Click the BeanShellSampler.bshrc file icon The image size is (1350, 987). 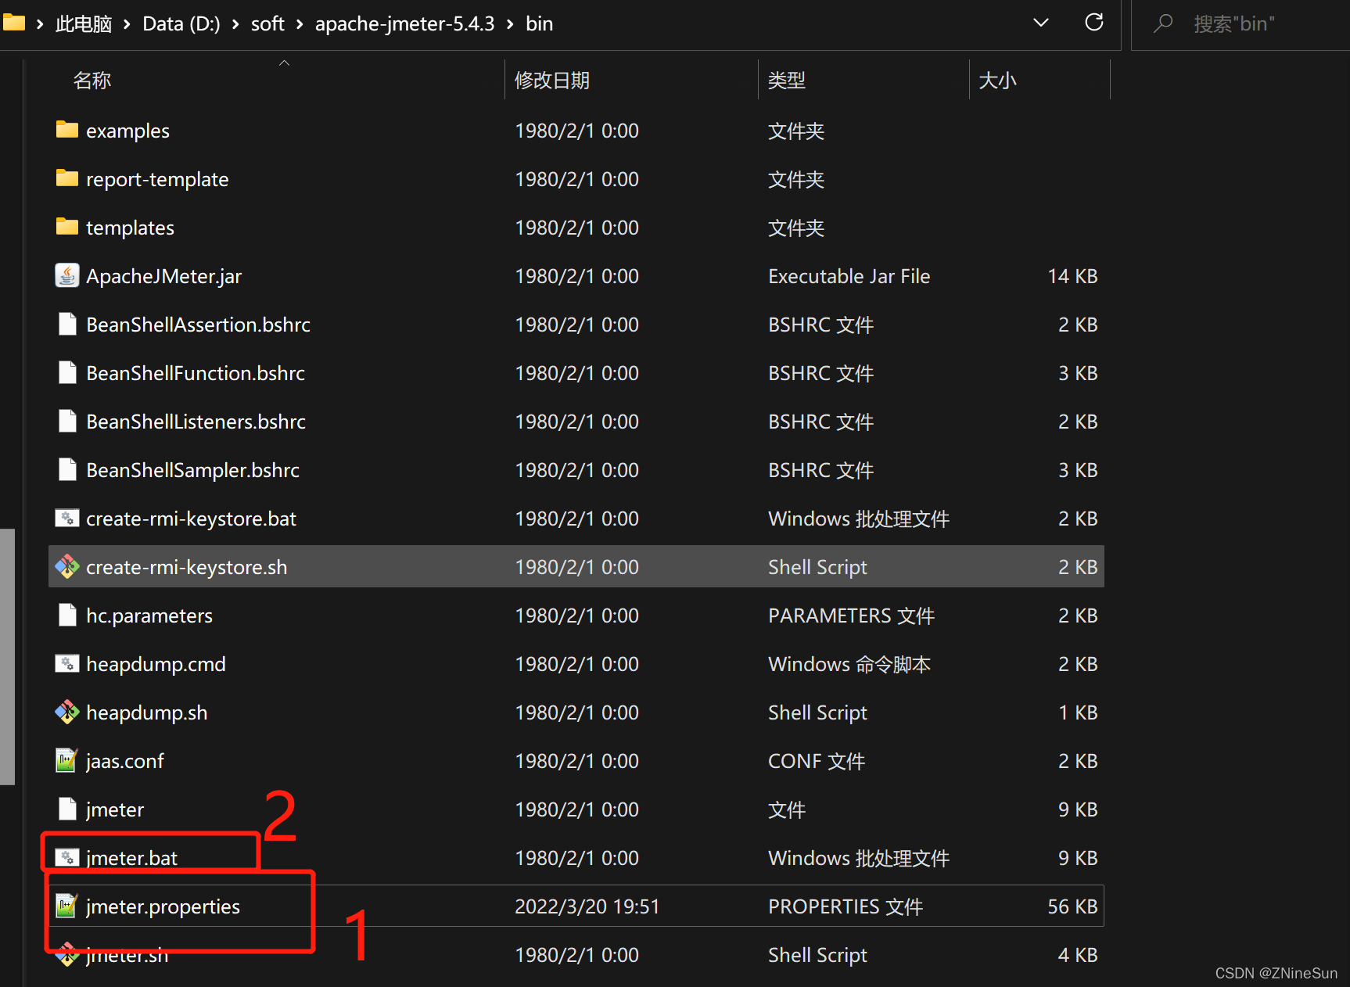pyautogui.click(x=67, y=469)
